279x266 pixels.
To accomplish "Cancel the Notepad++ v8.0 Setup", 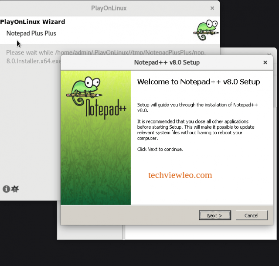I will point(252,215).
